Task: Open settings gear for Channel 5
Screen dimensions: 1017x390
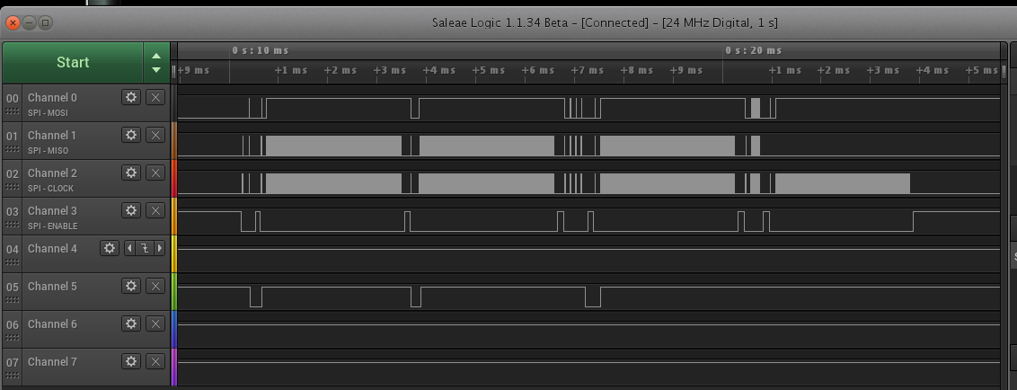Action: coord(131,286)
